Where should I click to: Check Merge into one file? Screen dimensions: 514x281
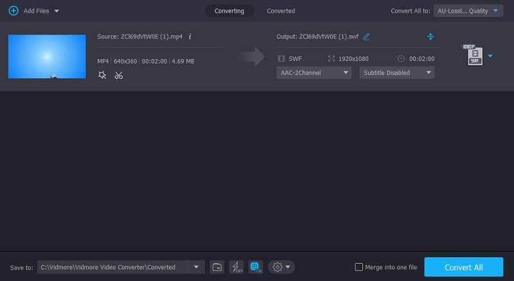pos(359,267)
